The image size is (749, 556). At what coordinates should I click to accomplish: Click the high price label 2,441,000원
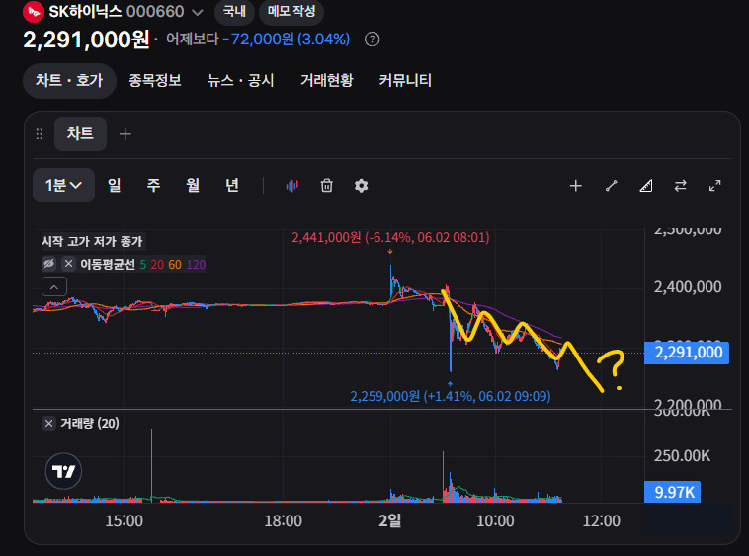pos(390,238)
